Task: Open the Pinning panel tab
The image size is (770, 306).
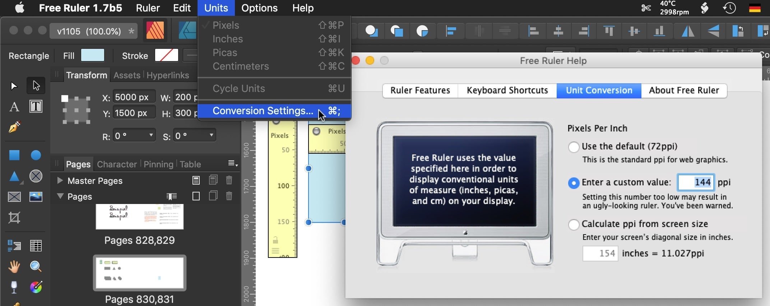Action: coord(158,164)
